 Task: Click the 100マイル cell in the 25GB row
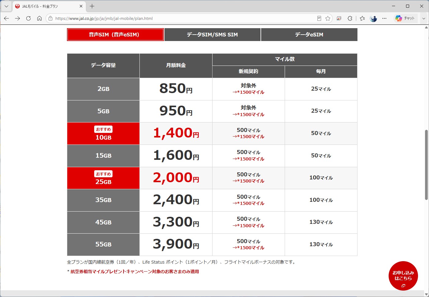pyautogui.click(x=321, y=178)
